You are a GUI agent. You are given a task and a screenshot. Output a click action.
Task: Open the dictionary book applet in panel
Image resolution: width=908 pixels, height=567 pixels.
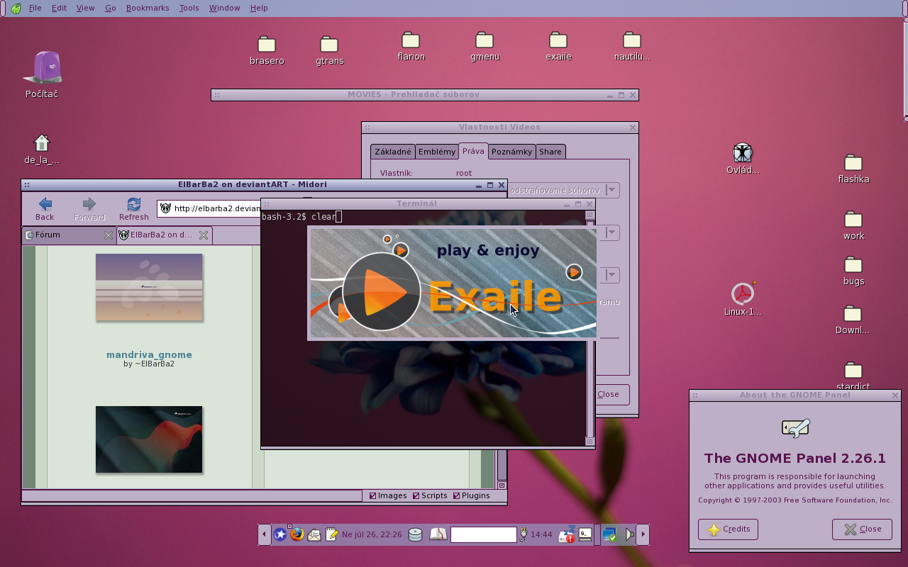438,534
